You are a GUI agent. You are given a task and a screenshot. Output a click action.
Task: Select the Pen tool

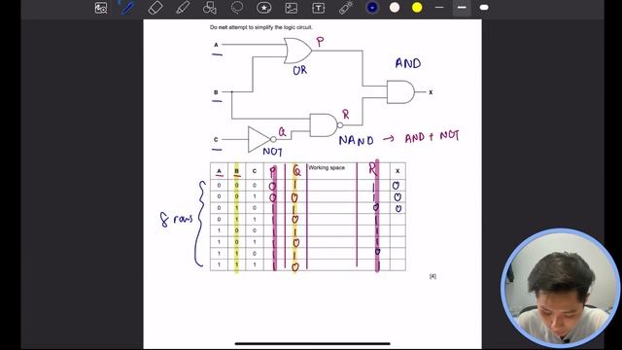coord(128,8)
